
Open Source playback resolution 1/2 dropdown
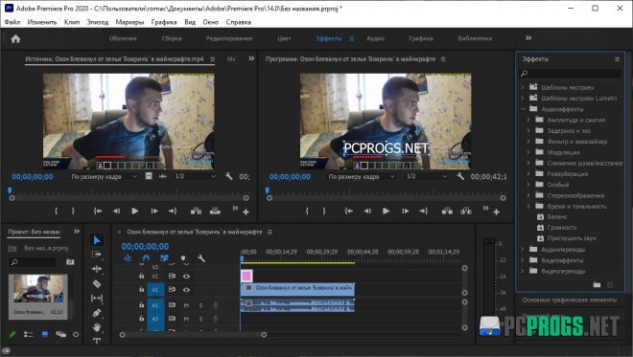tap(195, 176)
